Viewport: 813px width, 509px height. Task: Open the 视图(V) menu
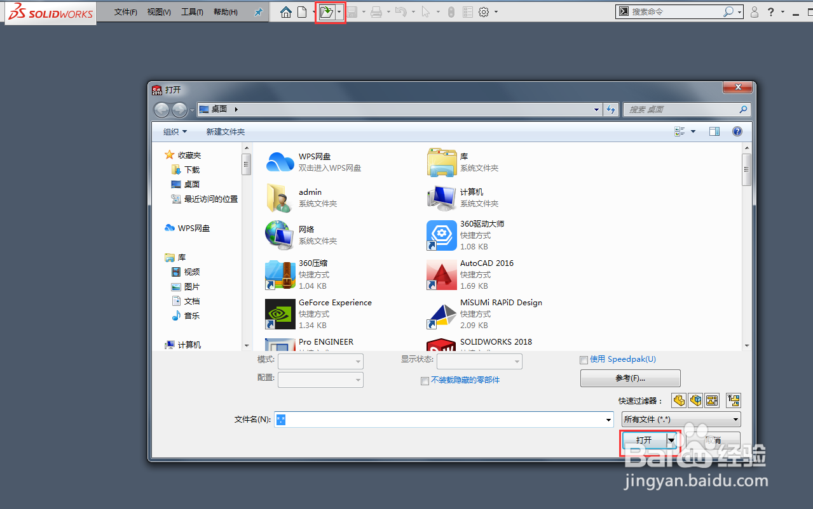(159, 12)
